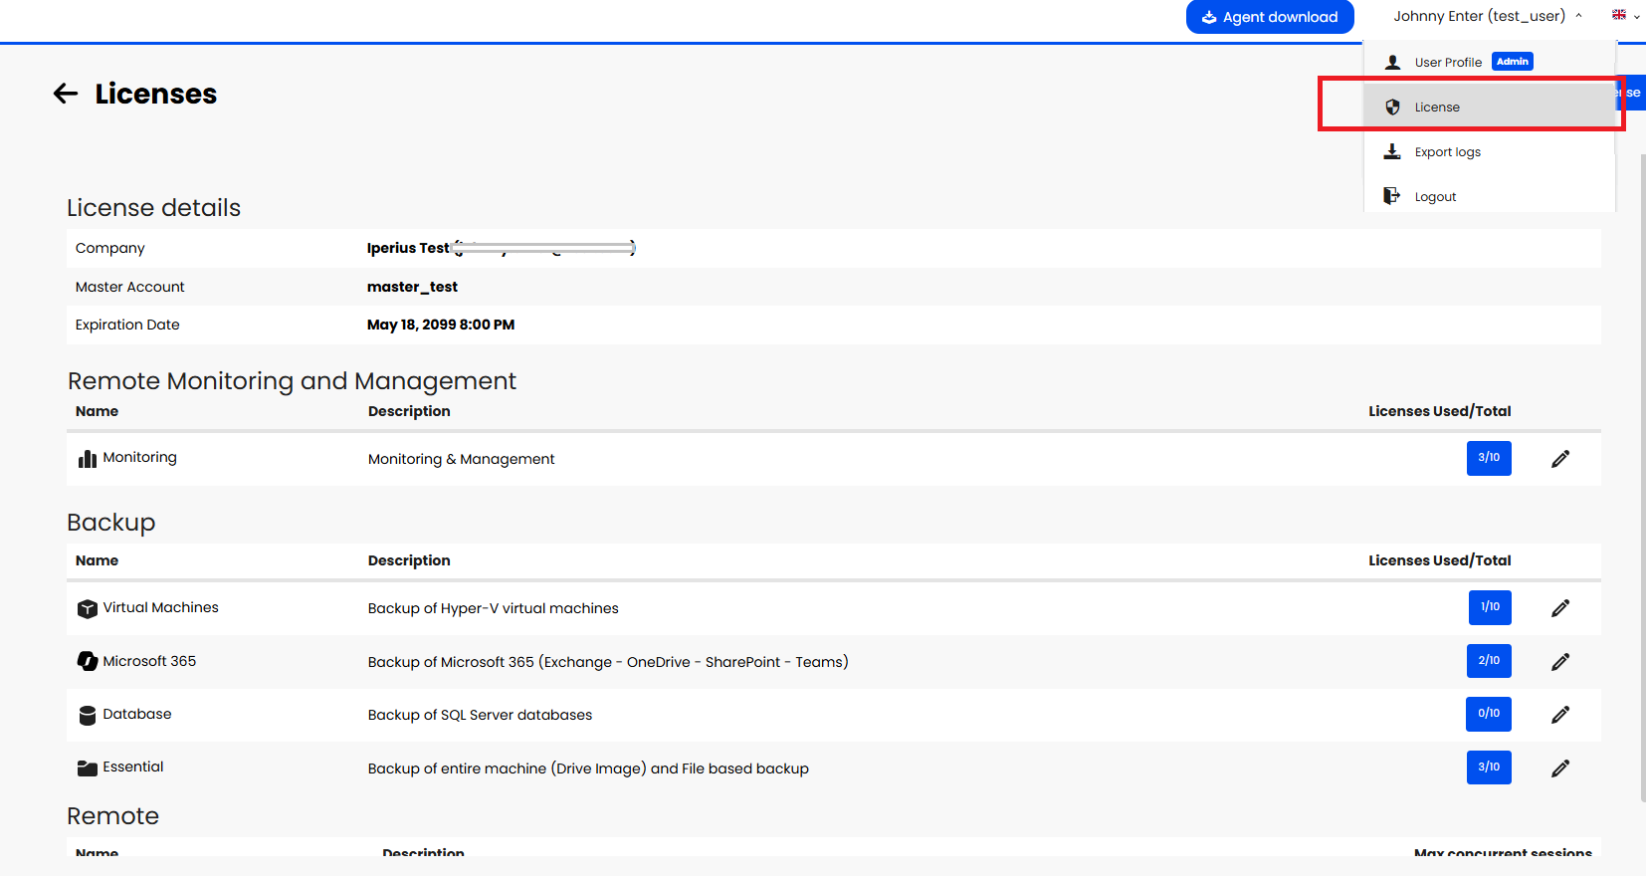Screen dimensions: 1646x876
Task: Click the Virtual Machines cube icon
Action: (88, 608)
